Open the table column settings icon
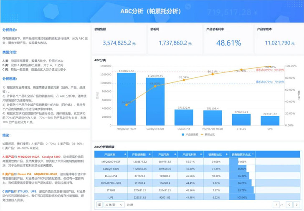Image resolution: width=304 pixels, height=211 pixels. (x=99, y=205)
